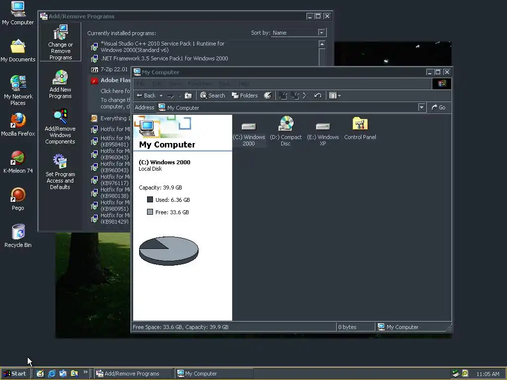
Task: Switch to Add/Remove Programs taskbar button
Action: tap(133, 374)
